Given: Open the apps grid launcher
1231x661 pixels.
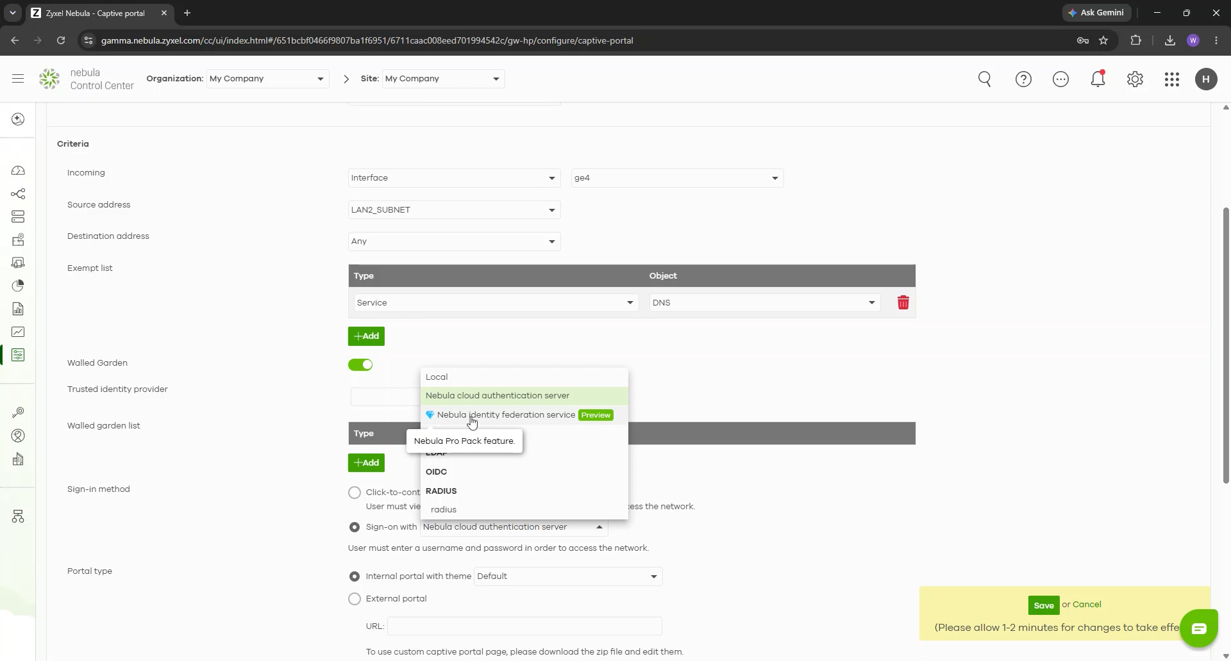Looking at the screenshot, I should pos(1172,79).
